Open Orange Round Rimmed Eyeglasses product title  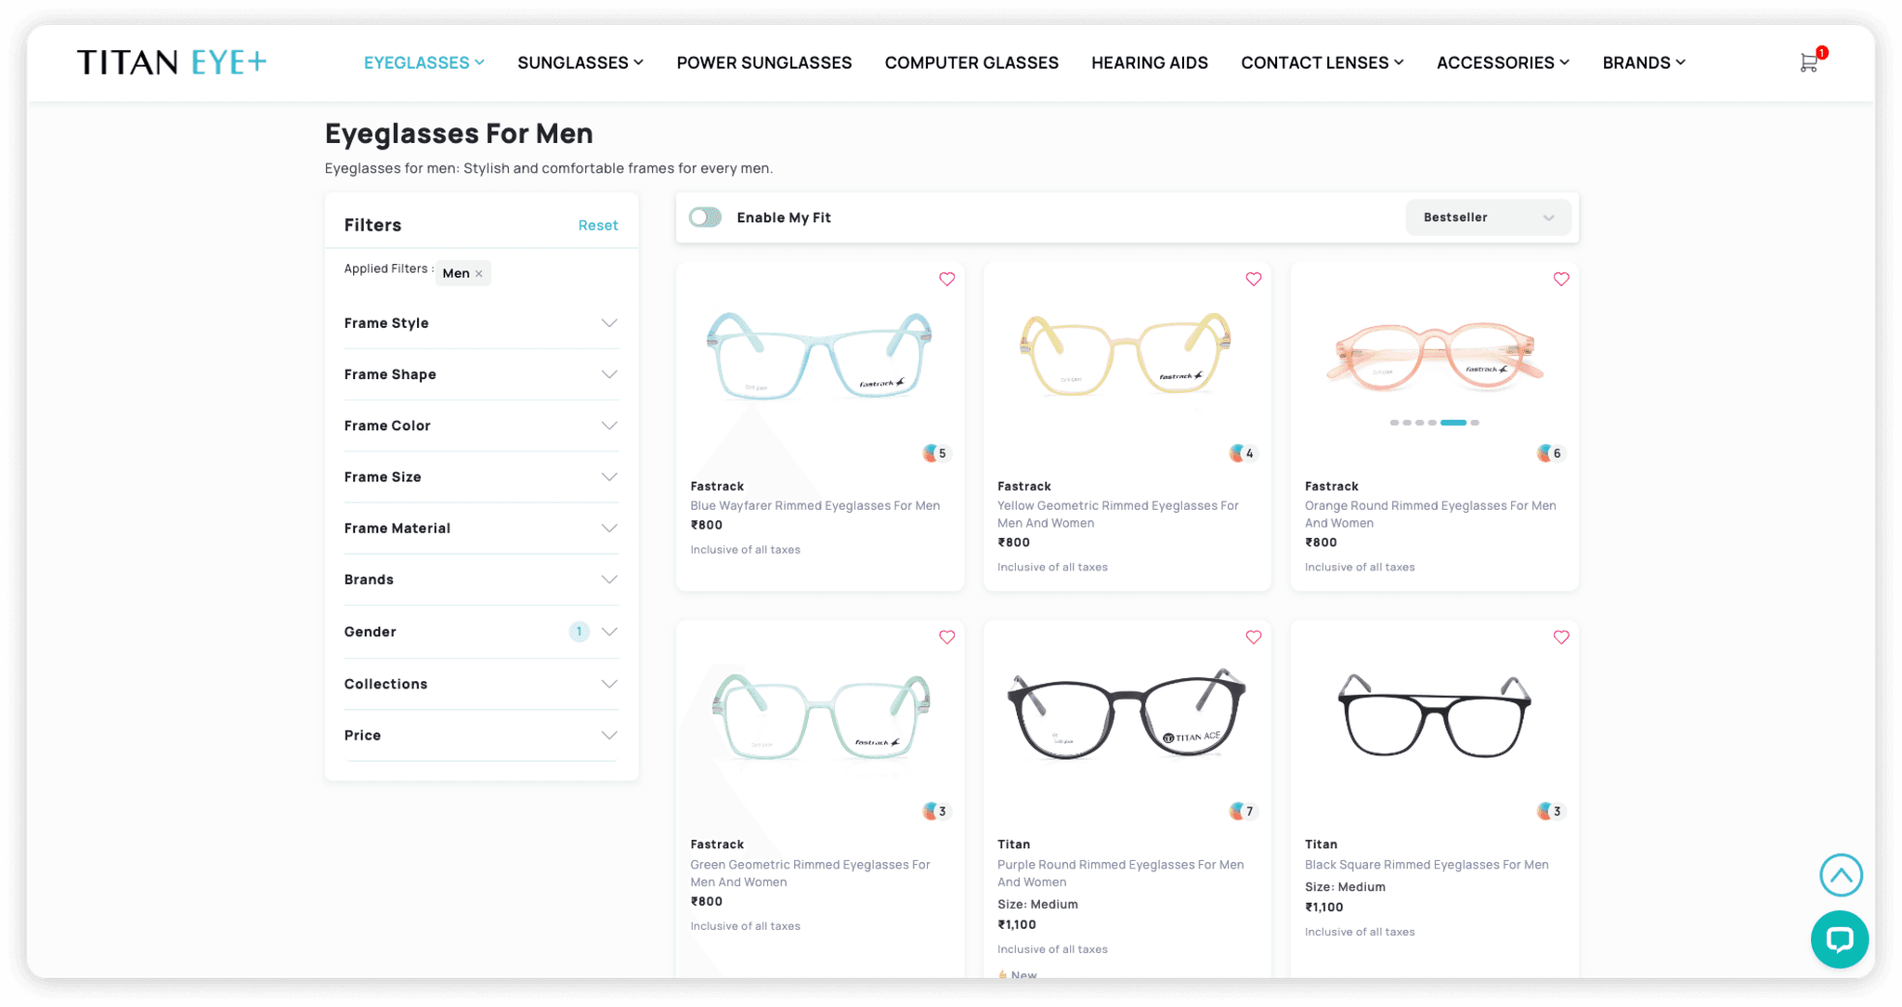pyautogui.click(x=1430, y=514)
